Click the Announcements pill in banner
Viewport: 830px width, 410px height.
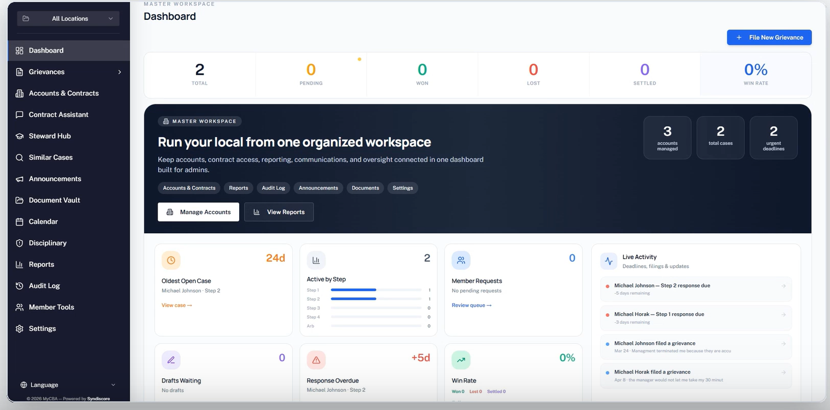(318, 188)
